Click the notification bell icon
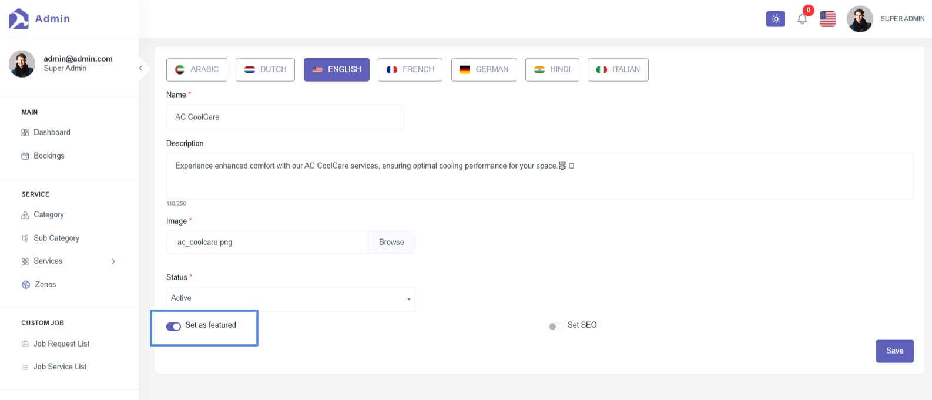This screenshot has height=400, width=932. click(x=802, y=19)
